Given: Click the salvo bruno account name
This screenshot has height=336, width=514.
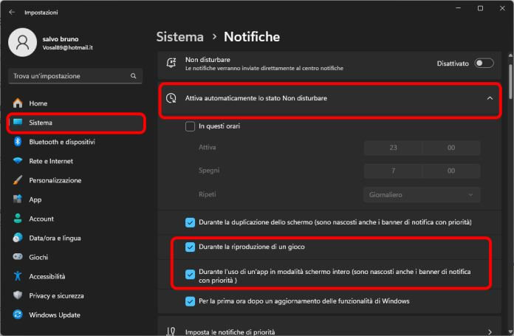Looking at the screenshot, I should click(x=61, y=39).
